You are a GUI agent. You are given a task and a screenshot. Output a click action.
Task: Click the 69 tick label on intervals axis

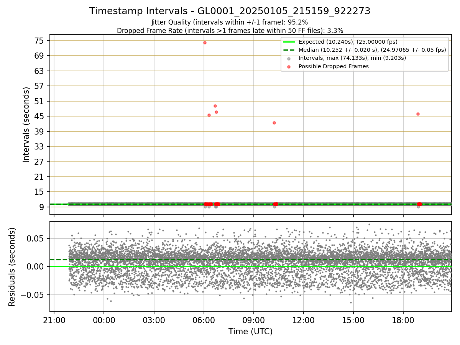point(39,56)
